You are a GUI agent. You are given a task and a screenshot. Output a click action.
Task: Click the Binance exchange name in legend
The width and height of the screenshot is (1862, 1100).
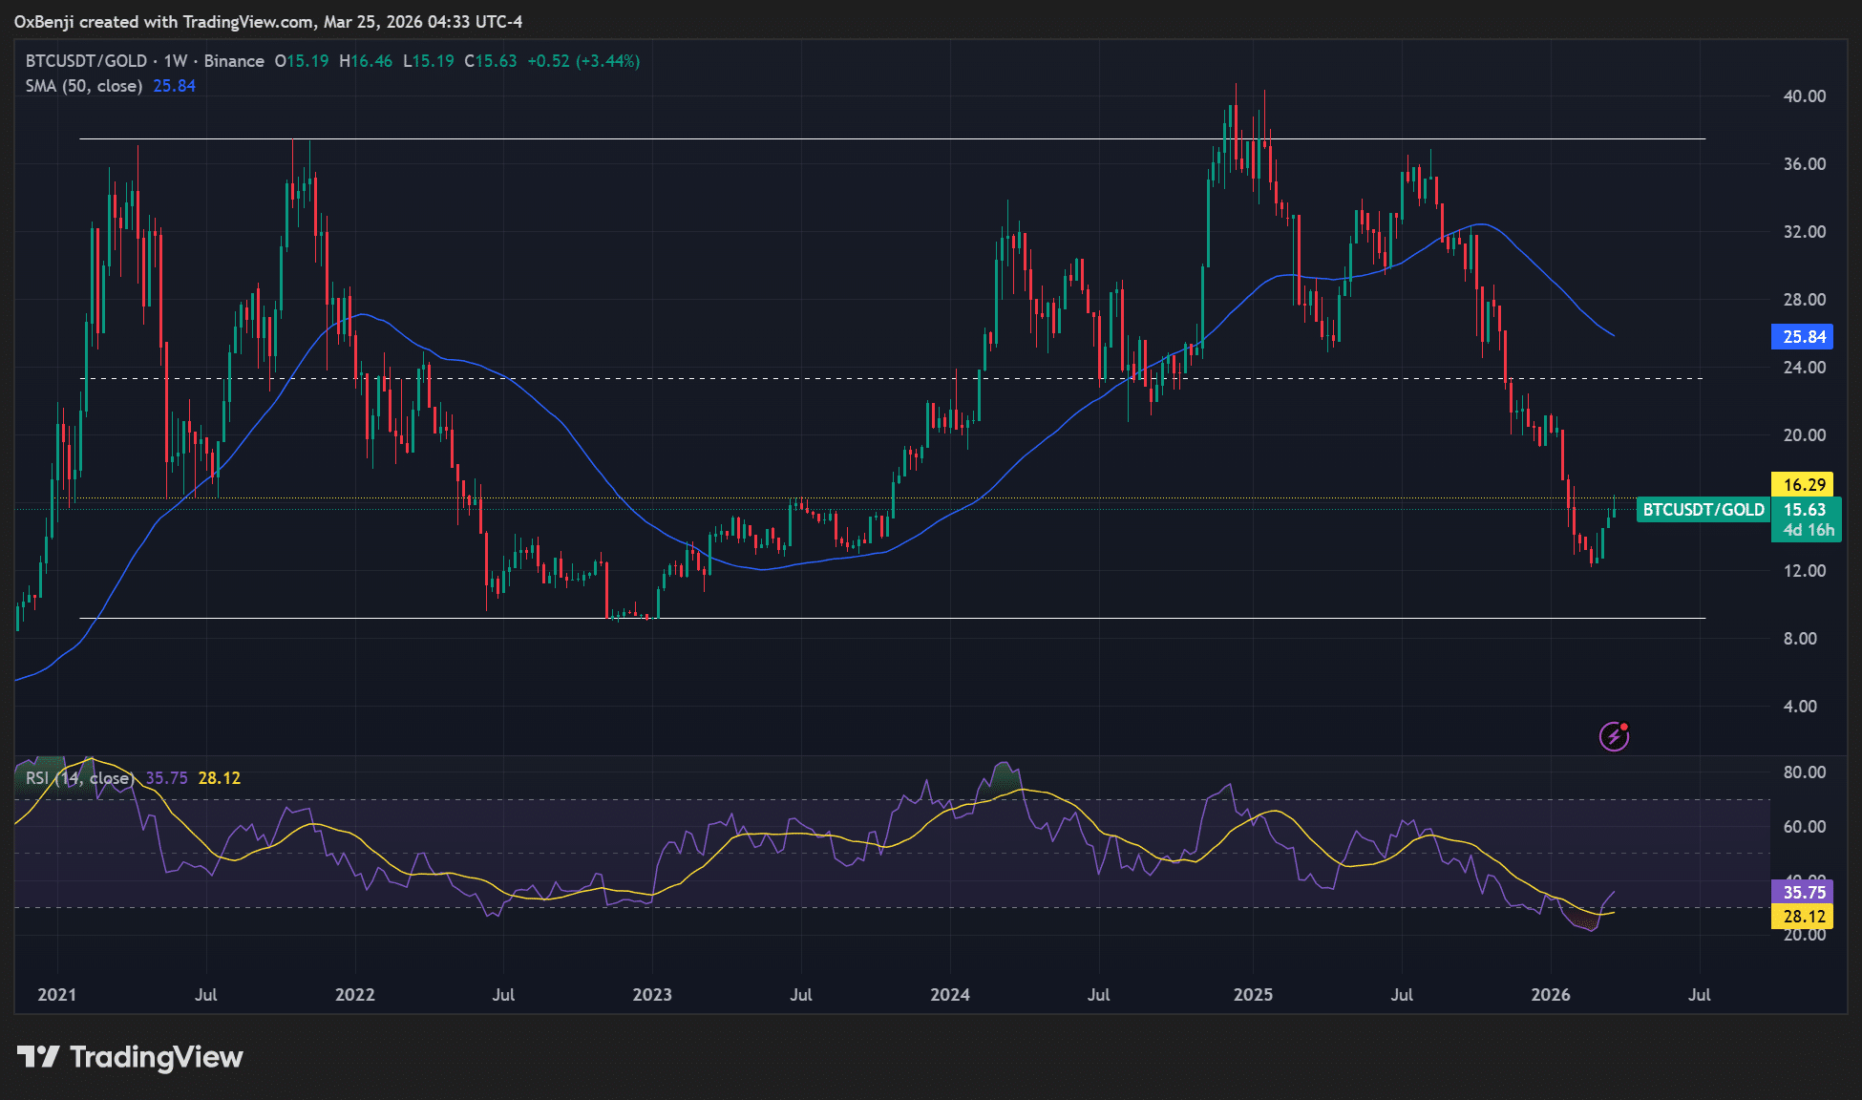tap(234, 61)
